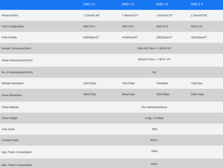
Task: Click the 600x337.5mm panel dimension value
Action: [154, 60]
